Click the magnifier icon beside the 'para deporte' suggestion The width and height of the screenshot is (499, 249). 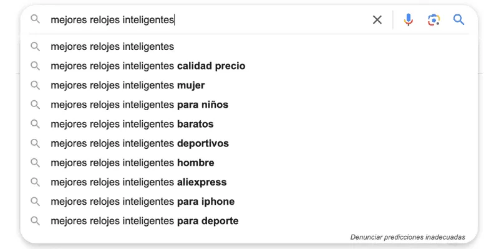[36, 221]
